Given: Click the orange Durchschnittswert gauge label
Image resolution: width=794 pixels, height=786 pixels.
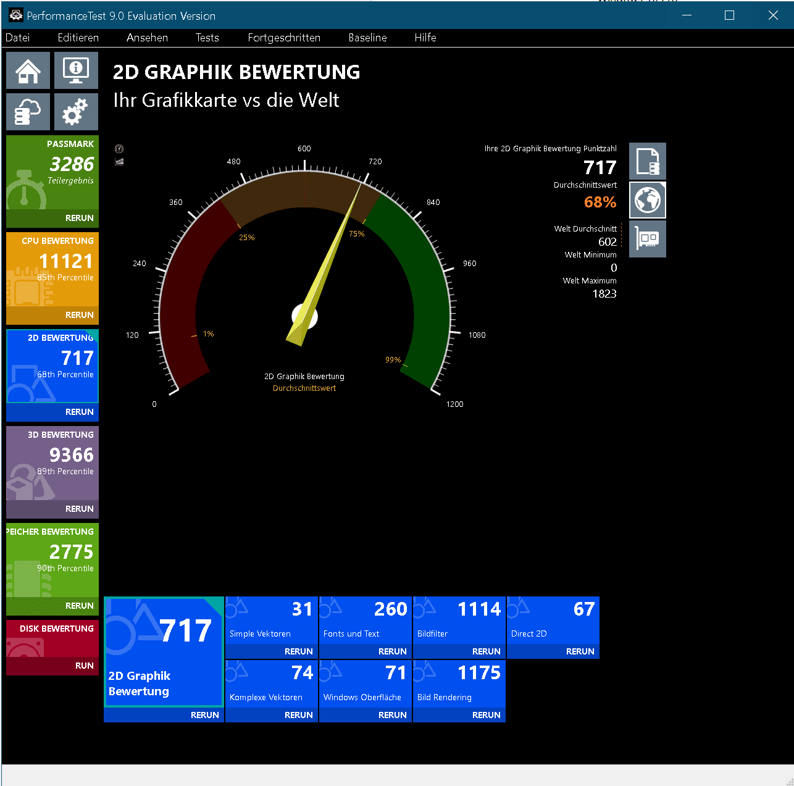Looking at the screenshot, I should [304, 388].
